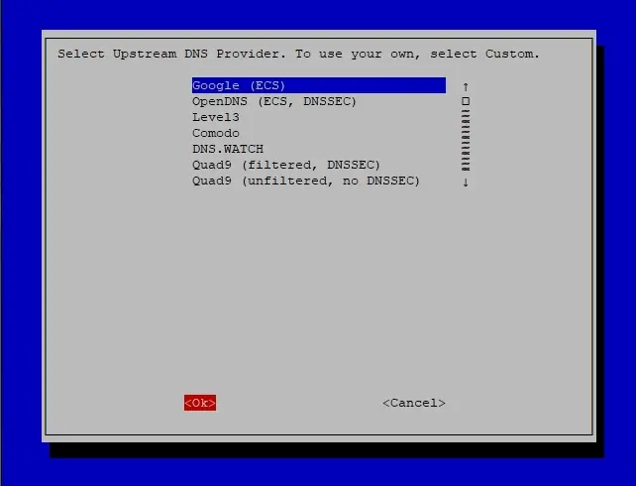Confirm selection with the Ok button
The width and height of the screenshot is (636, 486).
click(200, 403)
